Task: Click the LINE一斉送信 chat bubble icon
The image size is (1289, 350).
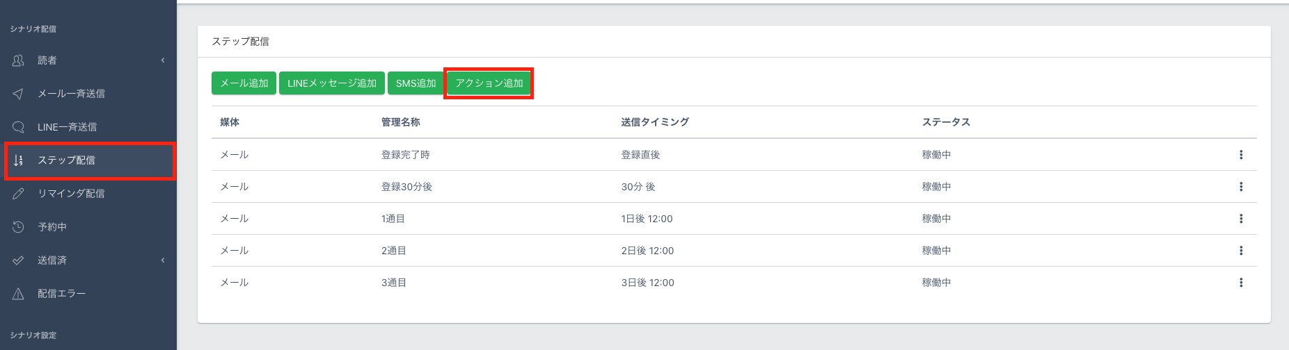Action: 19,127
